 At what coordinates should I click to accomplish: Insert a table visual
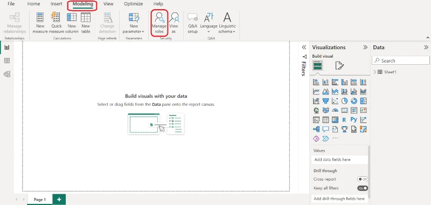[x=326, y=120]
